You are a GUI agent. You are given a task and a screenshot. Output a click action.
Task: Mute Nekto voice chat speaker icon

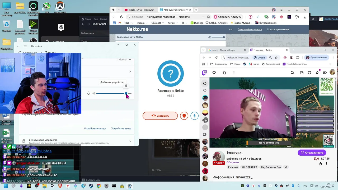[210, 37]
